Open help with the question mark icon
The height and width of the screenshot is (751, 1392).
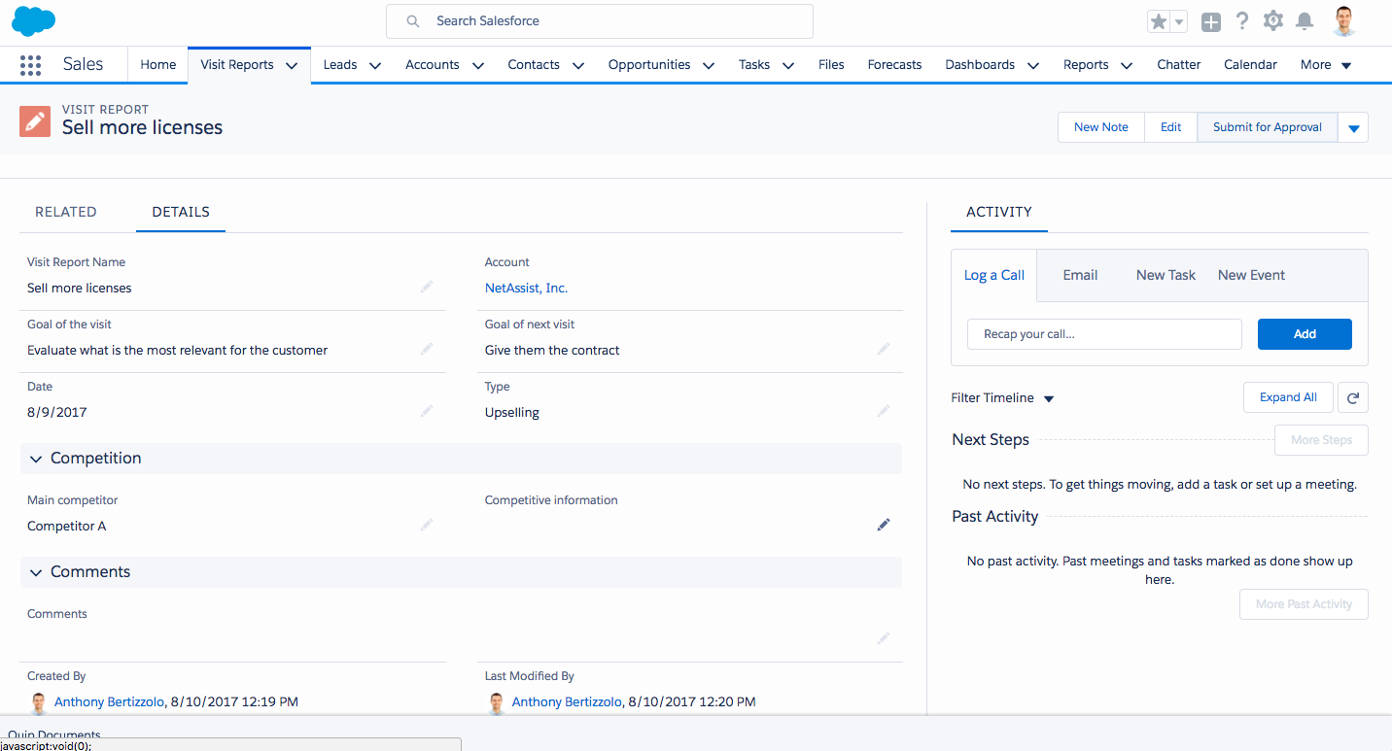[x=1242, y=19]
